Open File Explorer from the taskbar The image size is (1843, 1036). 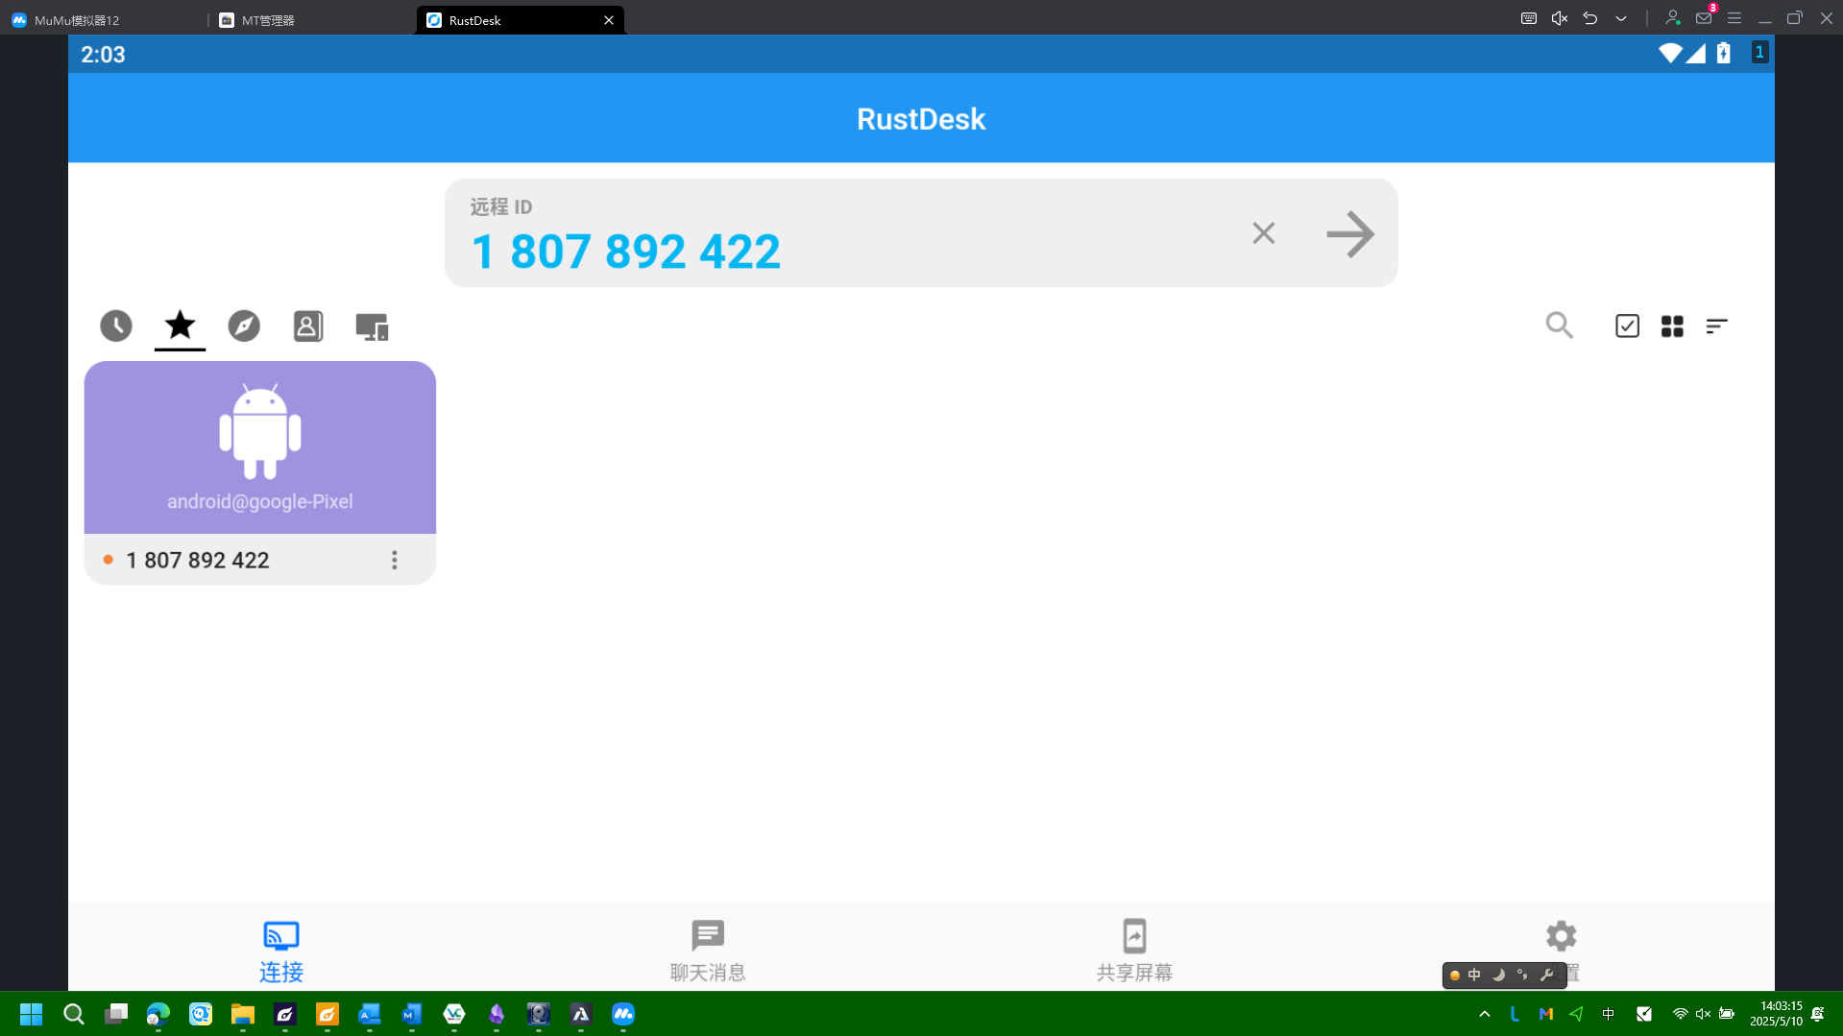tap(243, 1014)
